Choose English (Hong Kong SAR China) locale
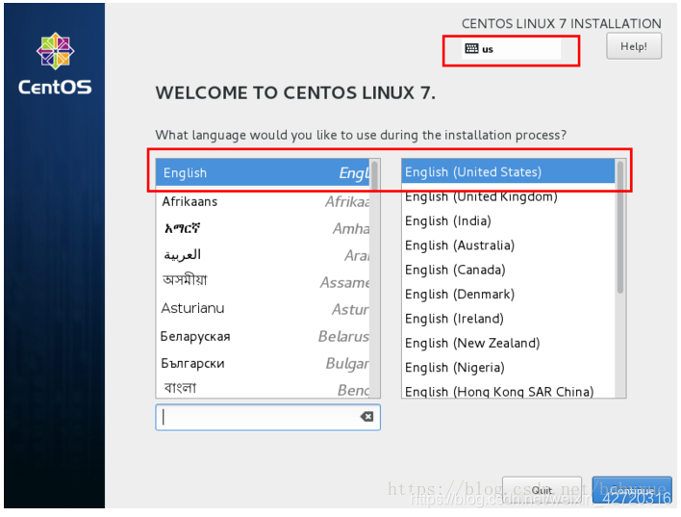This screenshot has height=517, width=681. (x=508, y=390)
